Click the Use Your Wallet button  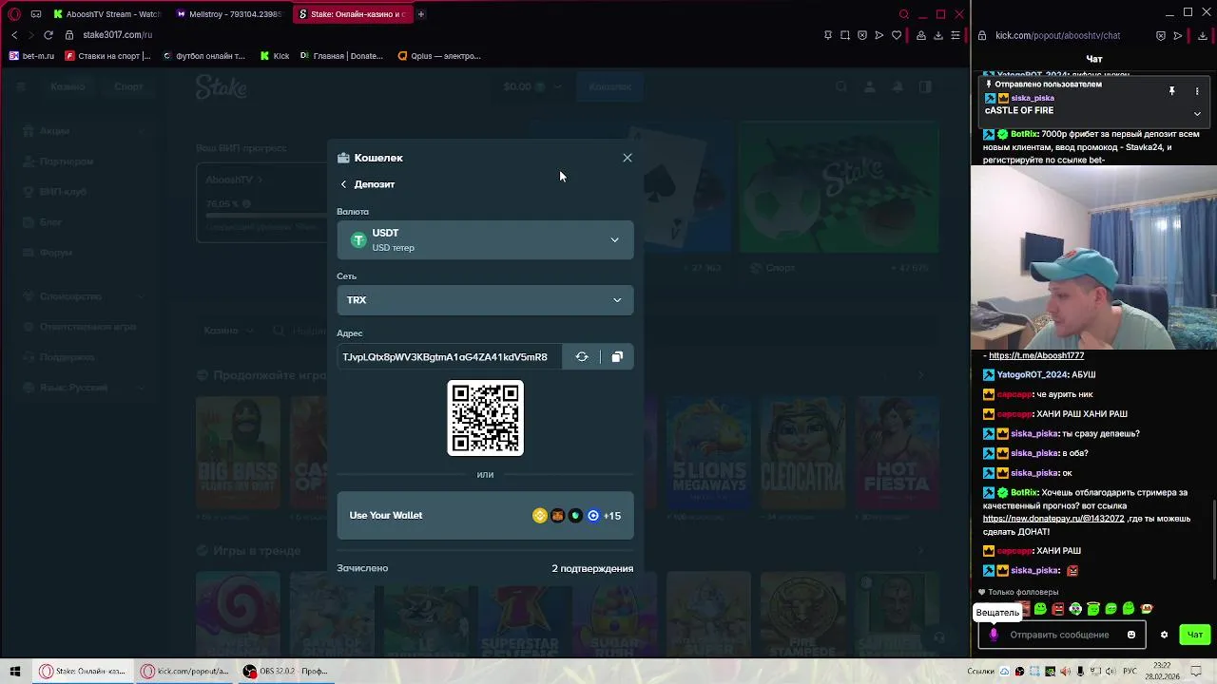pyautogui.click(x=485, y=516)
